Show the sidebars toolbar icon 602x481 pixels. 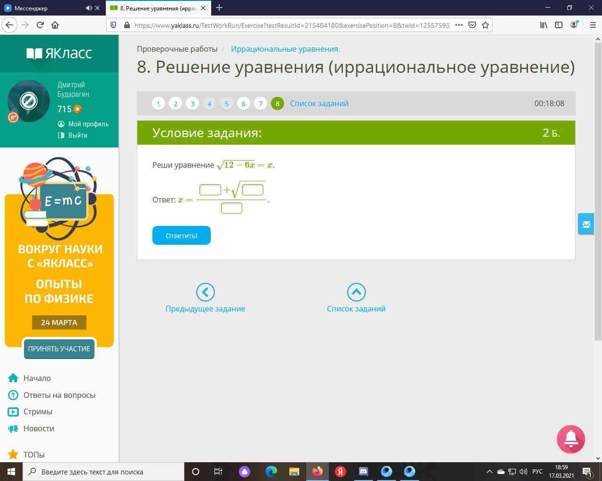tap(559, 25)
